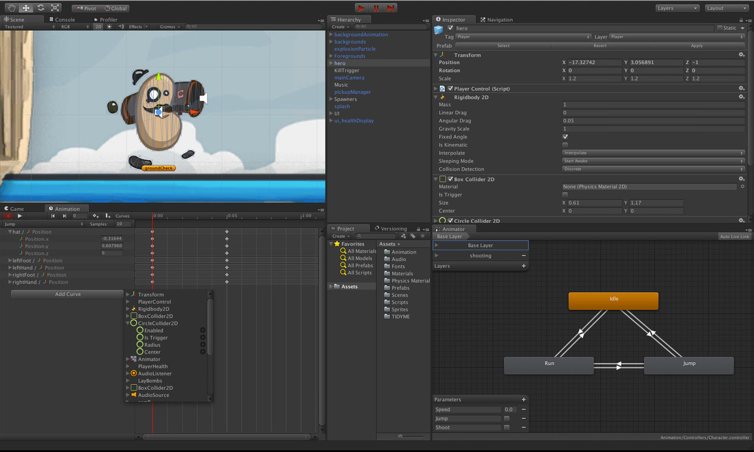This screenshot has width=754, height=452.
Task: Switch to the Console tab
Action: pyautogui.click(x=62, y=19)
